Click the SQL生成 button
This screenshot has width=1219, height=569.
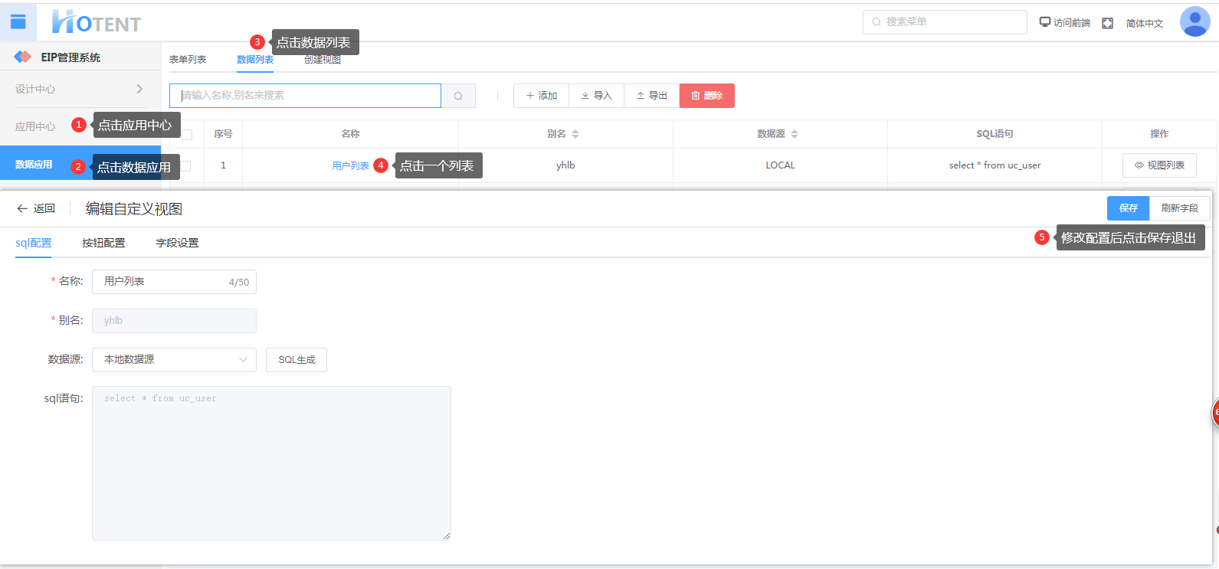[297, 359]
